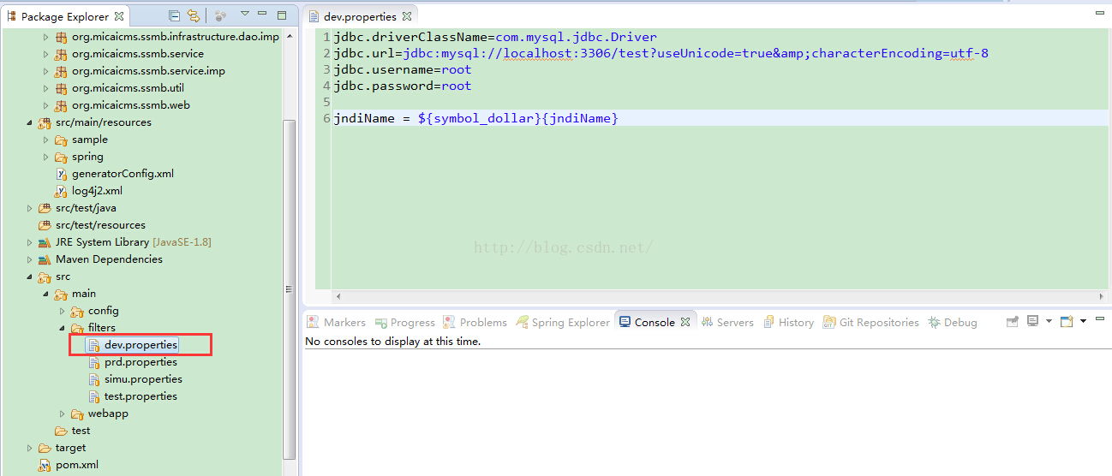Viewport: 1112px width, 476px height.
Task: Click Package Explorer vertical scrollbar
Action: click(290, 289)
